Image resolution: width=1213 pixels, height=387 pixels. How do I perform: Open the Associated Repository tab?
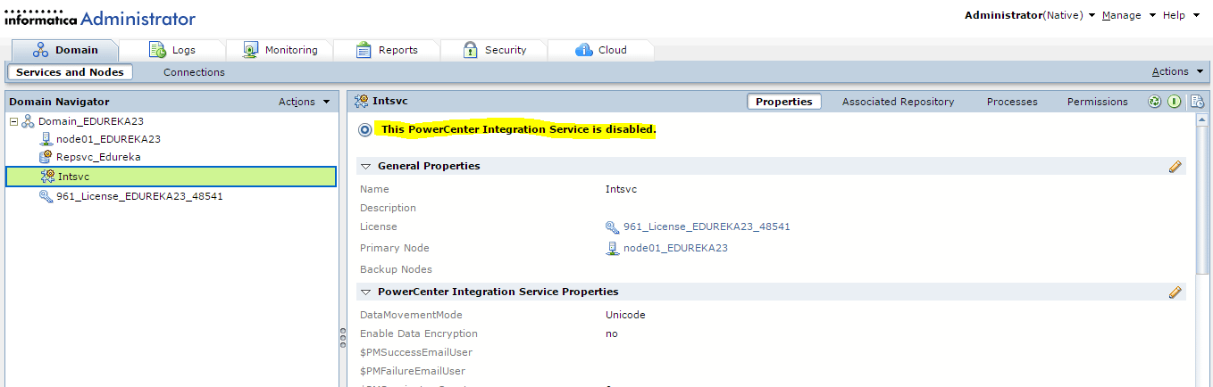898,102
